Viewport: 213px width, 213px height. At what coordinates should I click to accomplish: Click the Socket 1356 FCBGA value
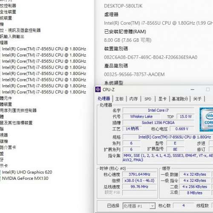(x=158, y=123)
